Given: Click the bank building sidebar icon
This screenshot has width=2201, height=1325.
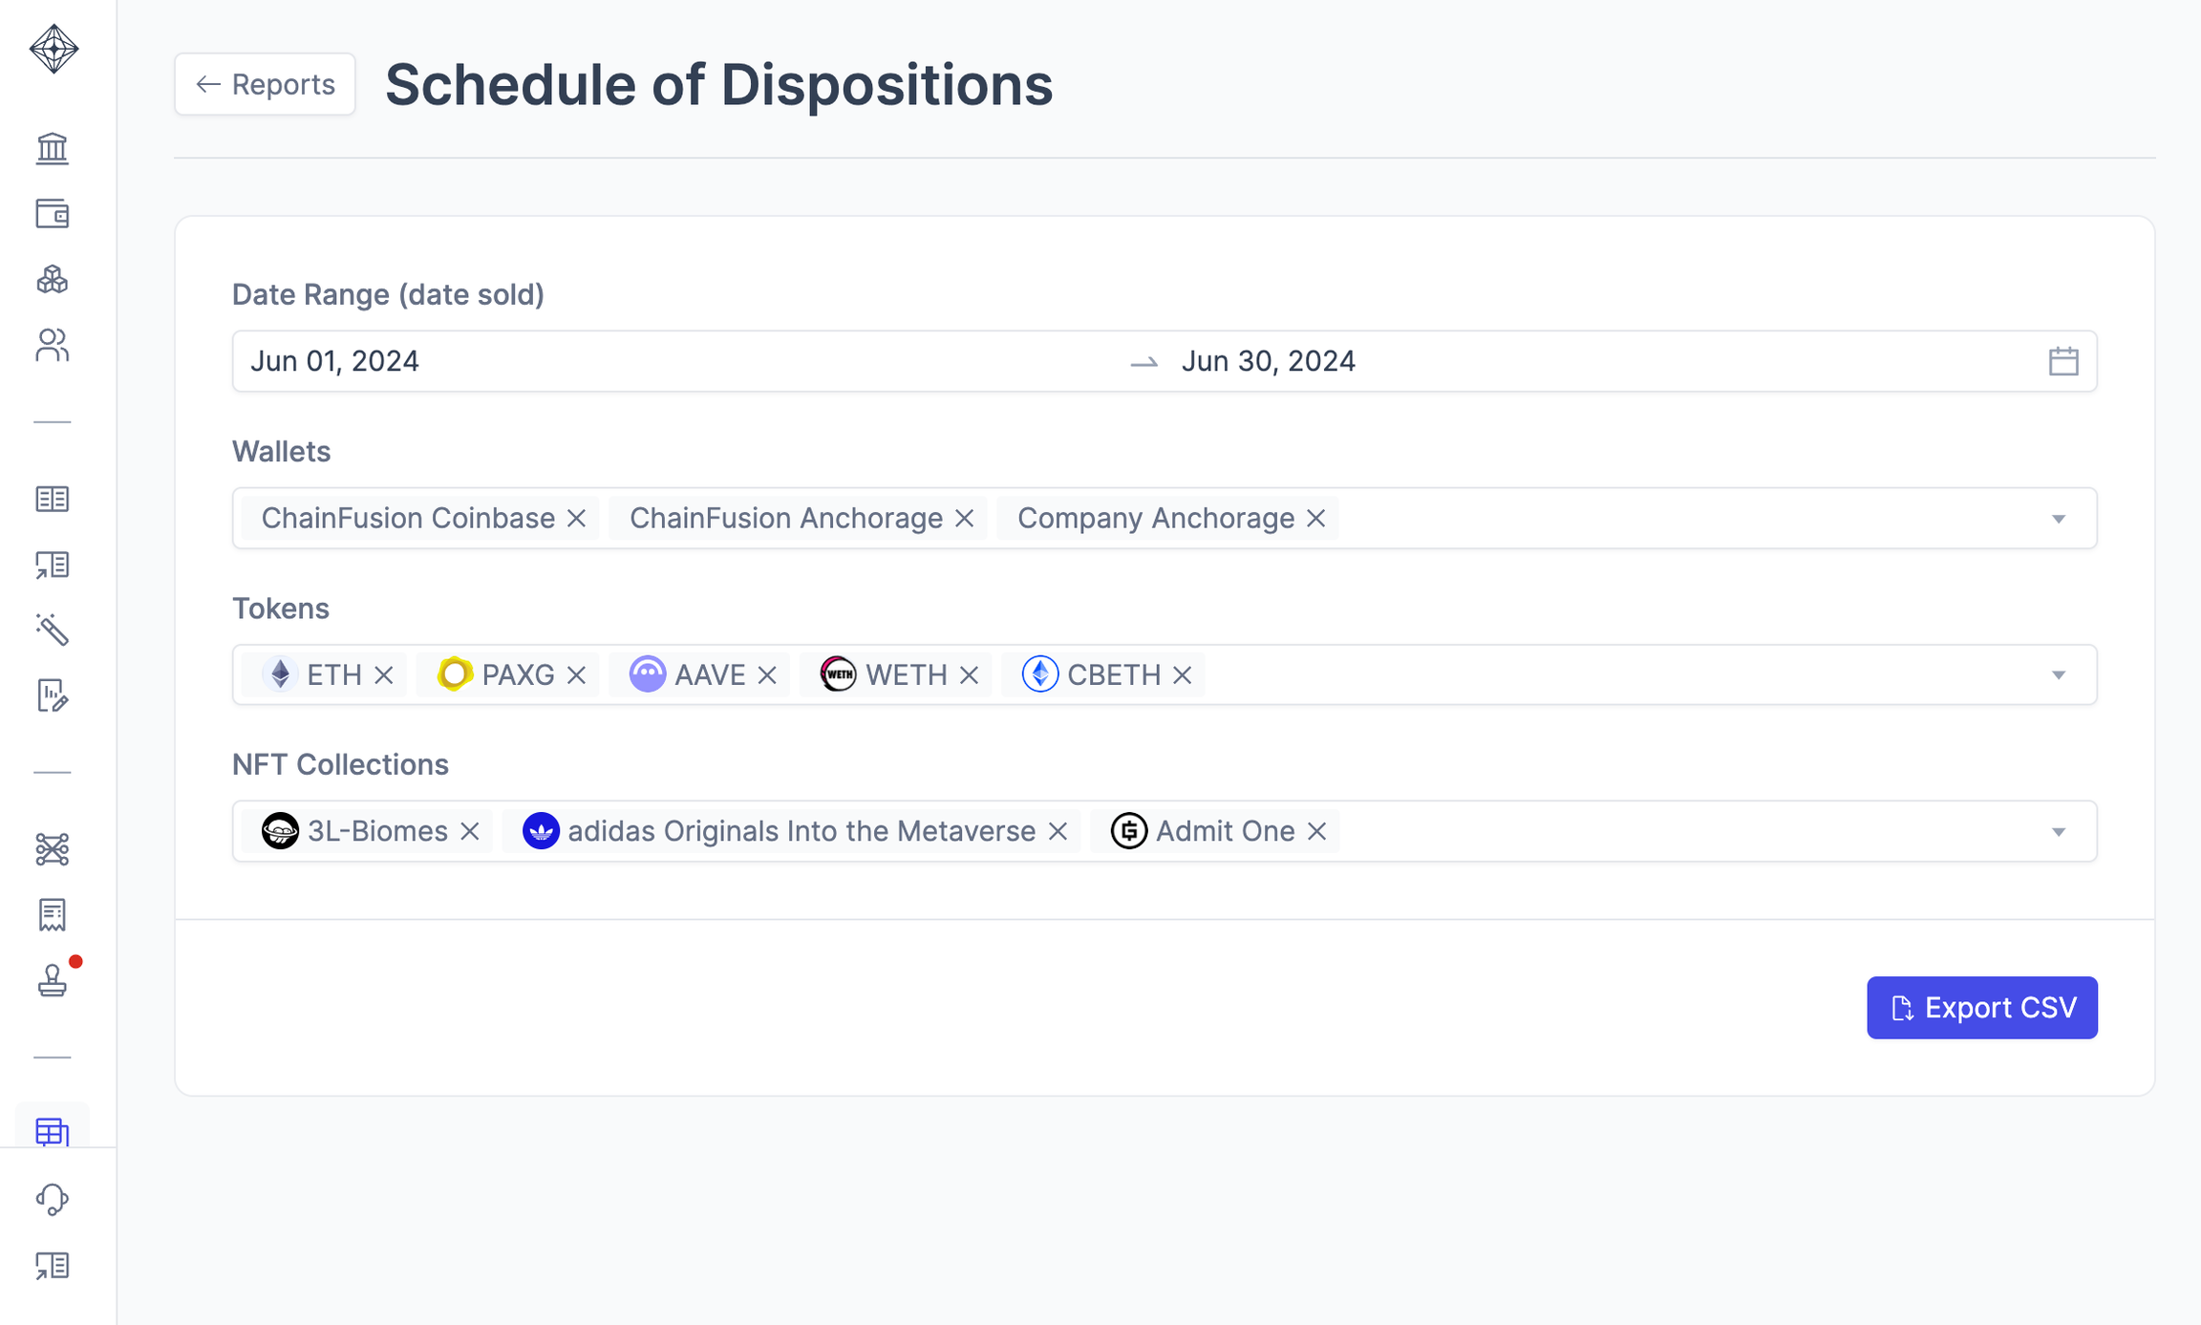Looking at the screenshot, I should pyautogui.click(x=53, y=148).
